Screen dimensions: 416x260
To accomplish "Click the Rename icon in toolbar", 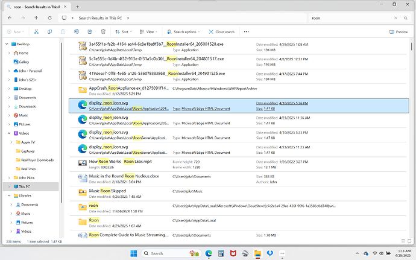I will (77, 31).
